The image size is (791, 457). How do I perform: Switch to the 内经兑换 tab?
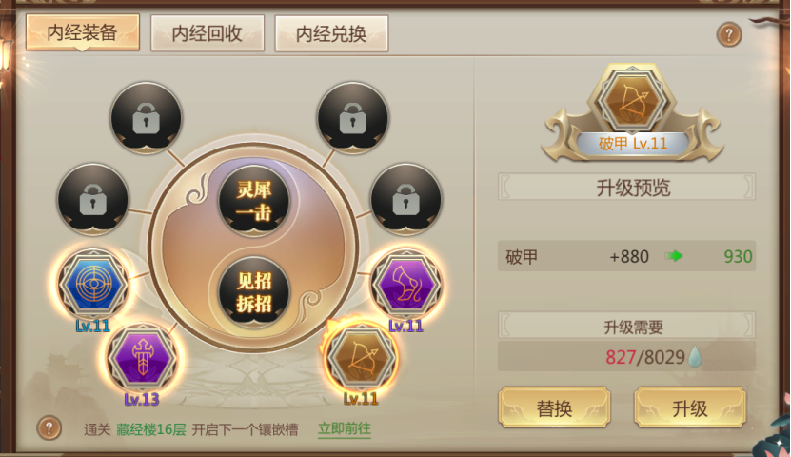[x=331, y=33]
